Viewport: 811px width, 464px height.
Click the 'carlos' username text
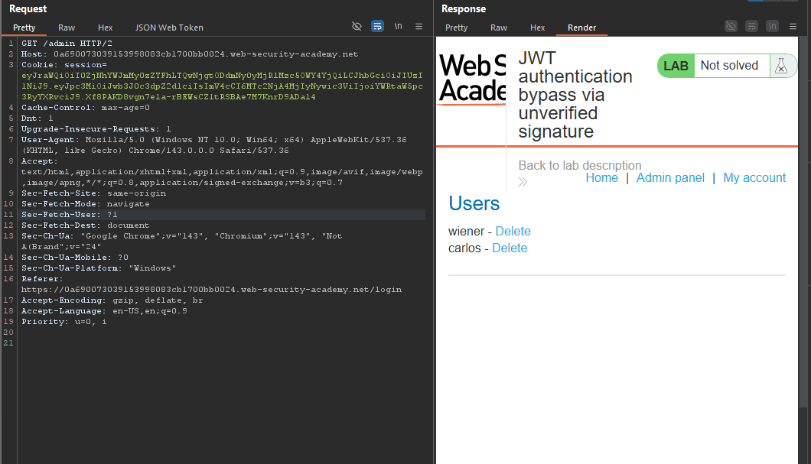click(x=464, y=248)
